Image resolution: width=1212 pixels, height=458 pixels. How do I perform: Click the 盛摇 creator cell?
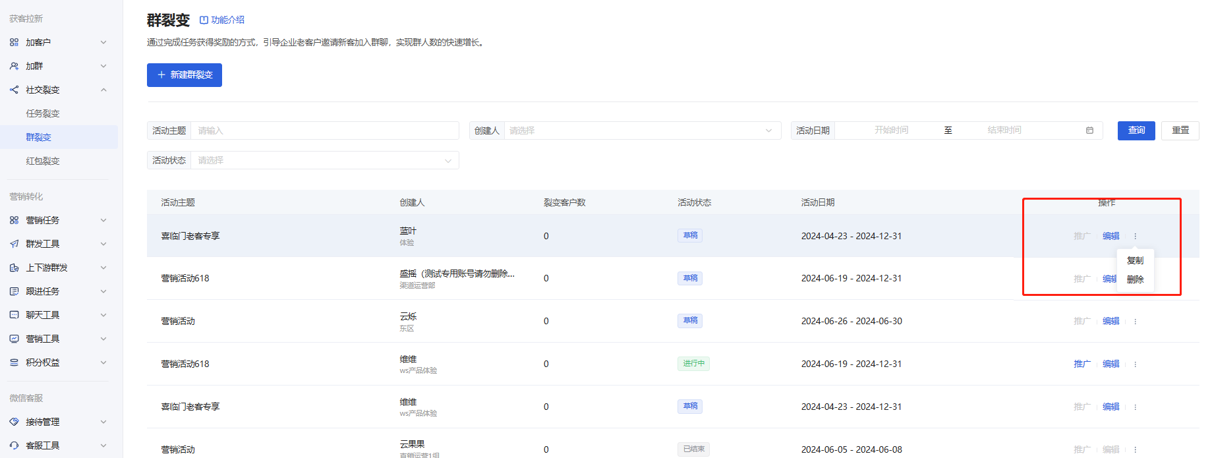(x=457, y=278)
